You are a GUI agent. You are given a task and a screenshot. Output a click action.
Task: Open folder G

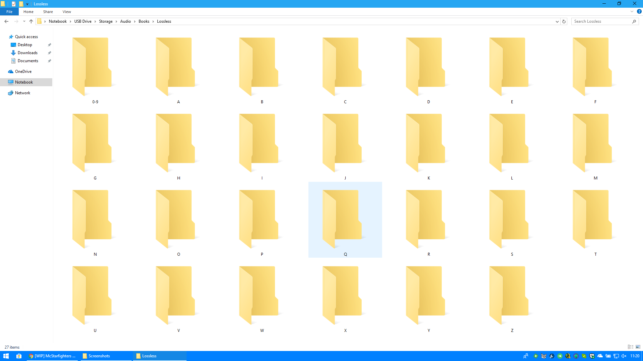95,143
